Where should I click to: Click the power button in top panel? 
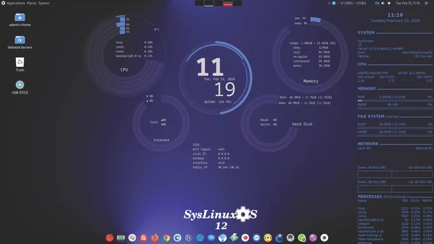426,3
